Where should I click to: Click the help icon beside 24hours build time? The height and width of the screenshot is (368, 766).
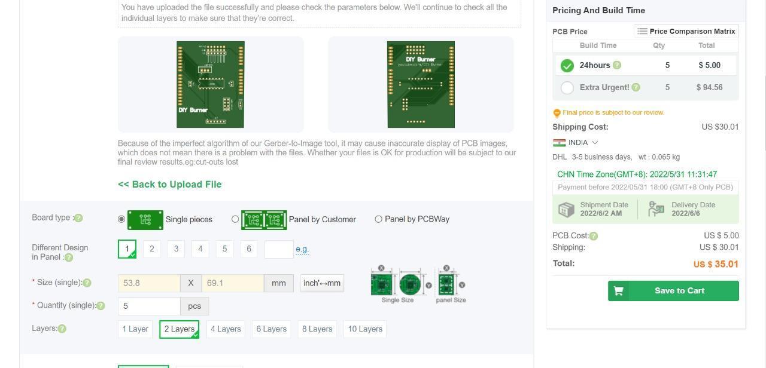point(618,65)
